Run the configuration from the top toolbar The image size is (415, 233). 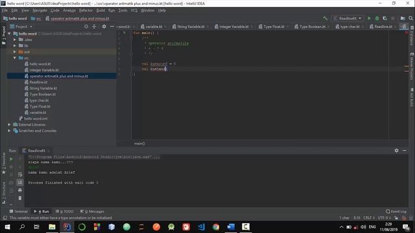369,18
